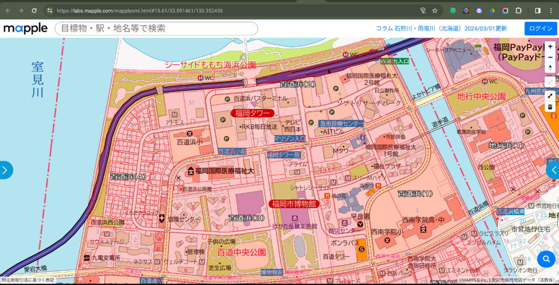Screen dimensions: 559x285
Task: Open the blue search magnifier button
Action: click(545, 258)
